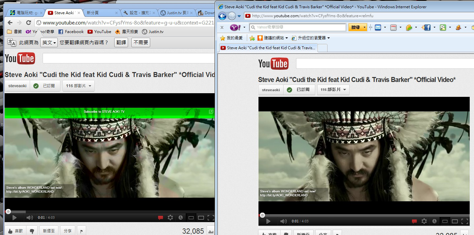
Task: Play the video in the IE player
Action: click(x=268, y=221)
